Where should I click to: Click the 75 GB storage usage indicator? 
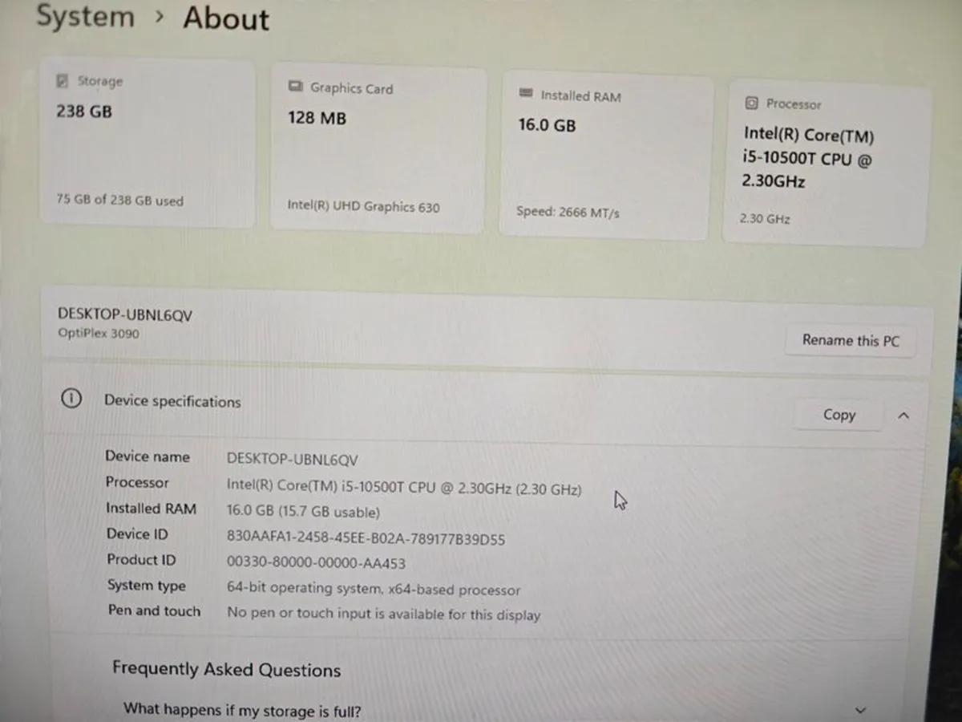click(119, 200)
